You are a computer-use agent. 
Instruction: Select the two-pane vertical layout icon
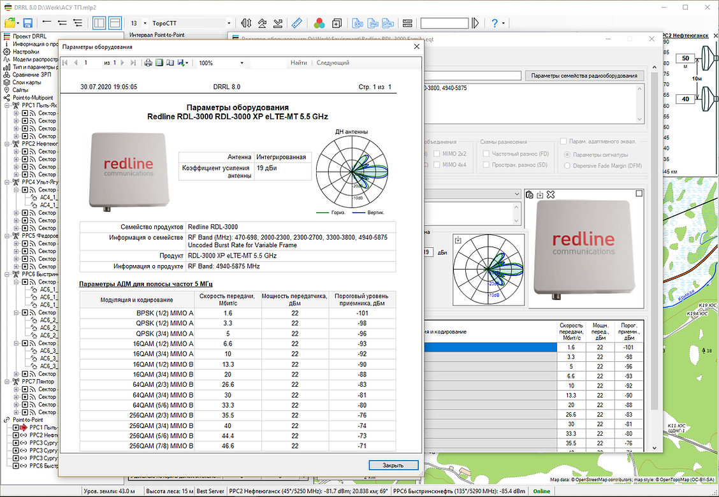(99, 23)
